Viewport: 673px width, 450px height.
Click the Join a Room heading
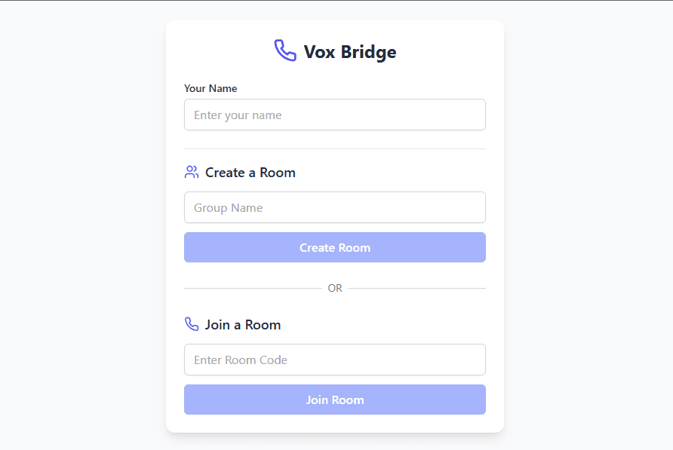point(242,325)
